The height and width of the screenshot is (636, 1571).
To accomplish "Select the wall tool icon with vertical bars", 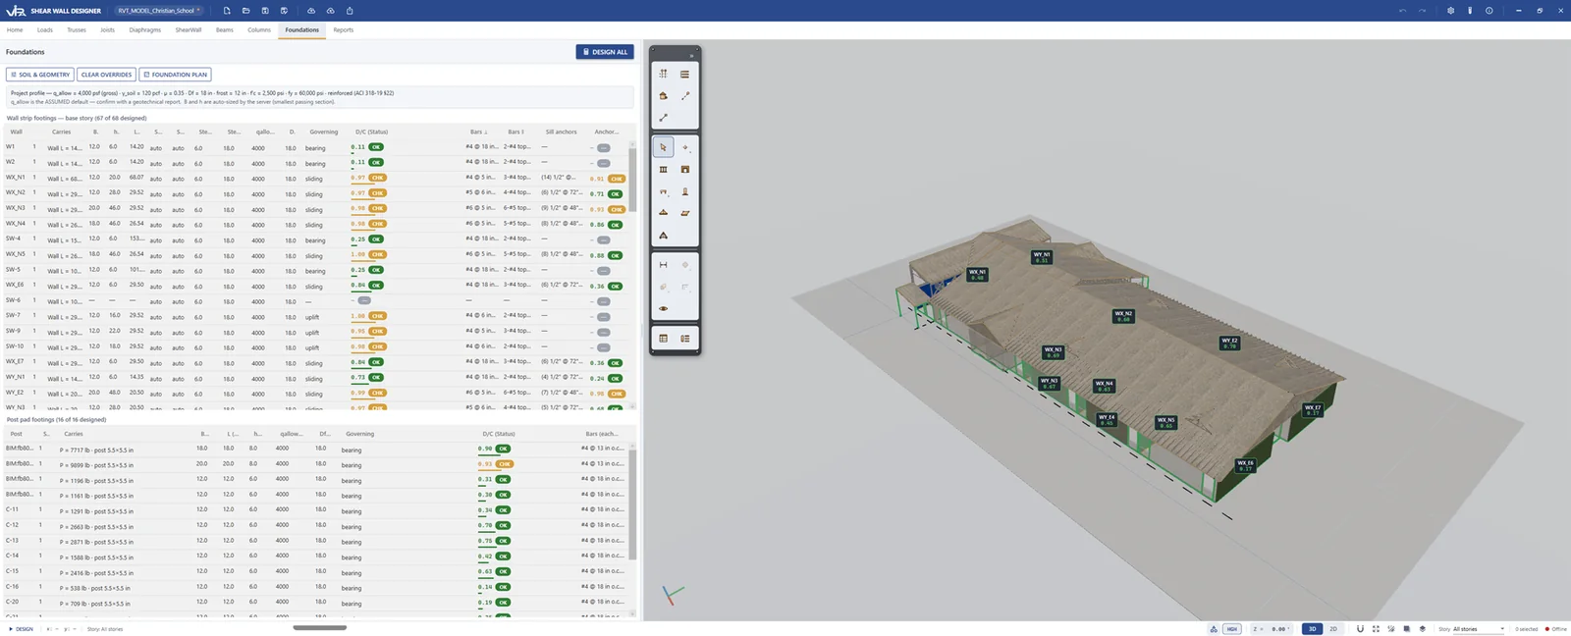I will (664, 169).
